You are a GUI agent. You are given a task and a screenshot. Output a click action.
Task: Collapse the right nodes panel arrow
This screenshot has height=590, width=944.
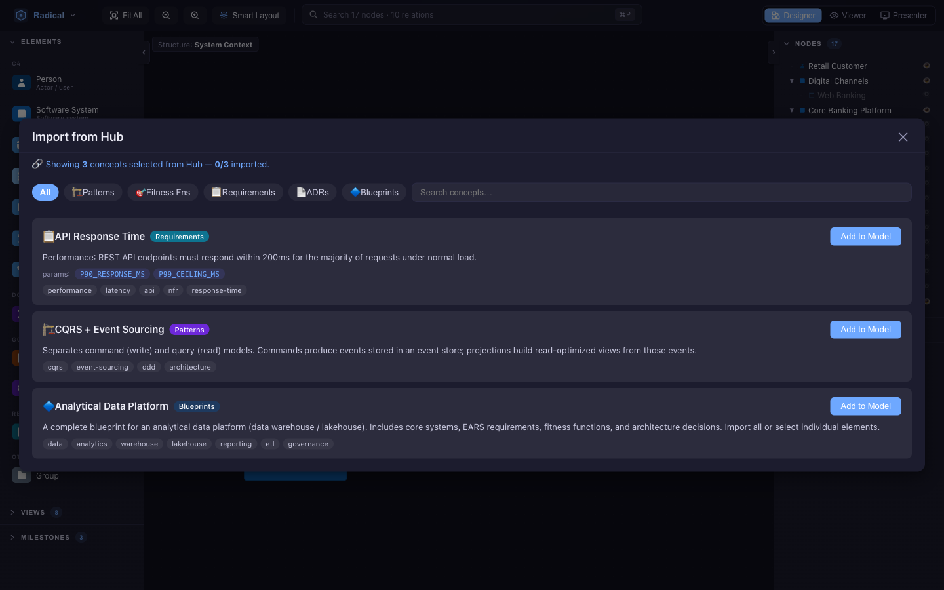click(x=774, y=52)
